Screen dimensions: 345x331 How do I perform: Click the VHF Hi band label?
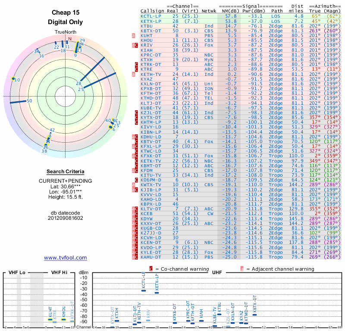click(x=60, y=272)
